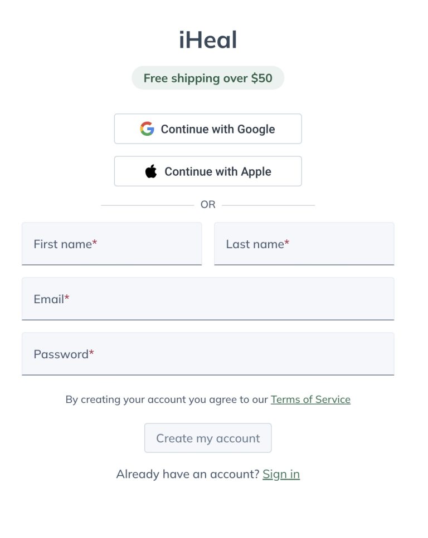Click the Google logo icon

pyautogui.click(x=147, y=129)
